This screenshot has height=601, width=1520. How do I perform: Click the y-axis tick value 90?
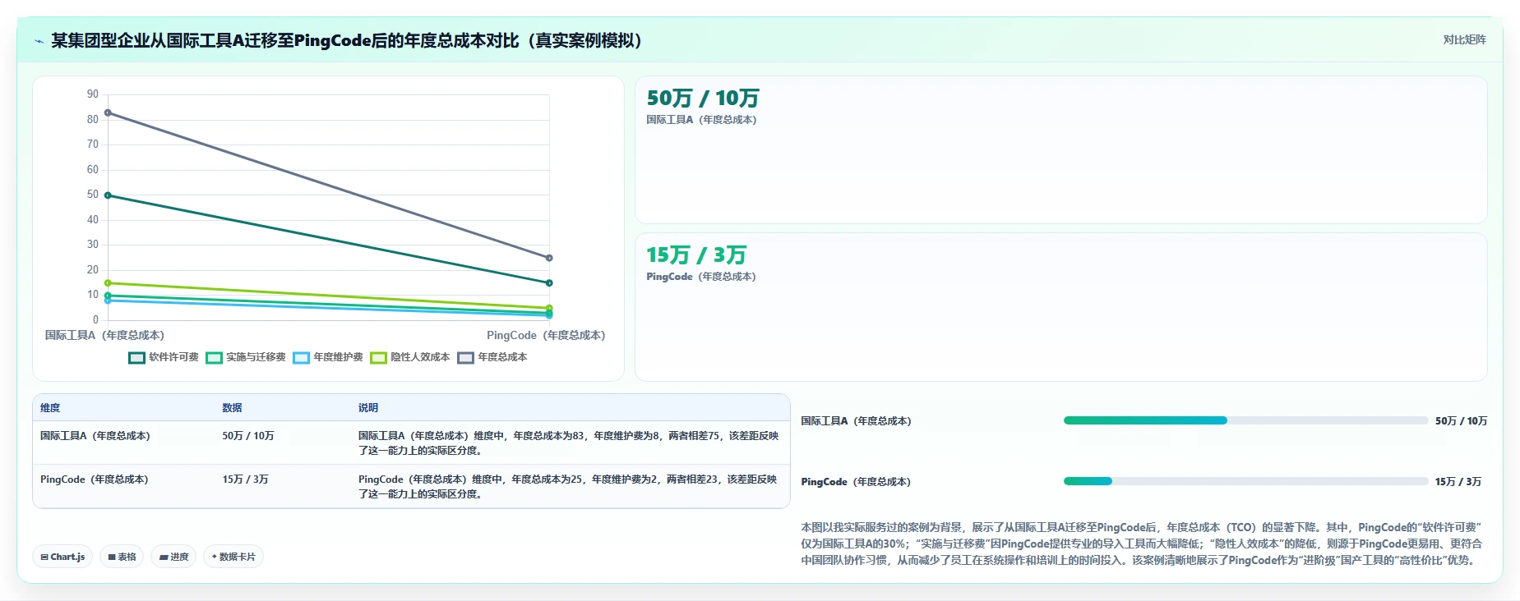tap(93, 94)
